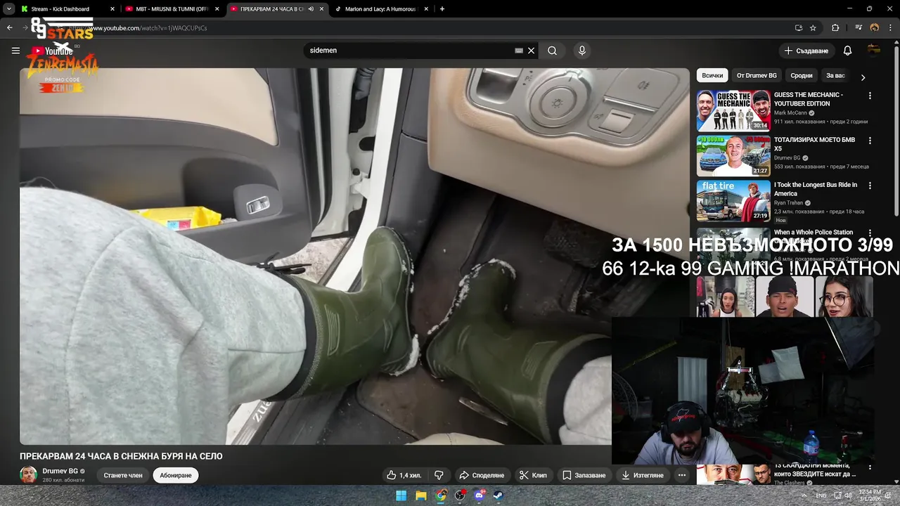Open the Създаване create menu

click(806, 51)
